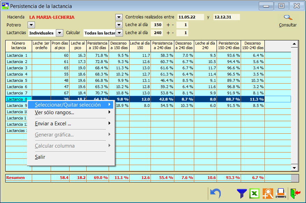Viewport: 306px width, 203px height.
Task: Open the Potrero dropdown arrow
Action: point(31,25)
